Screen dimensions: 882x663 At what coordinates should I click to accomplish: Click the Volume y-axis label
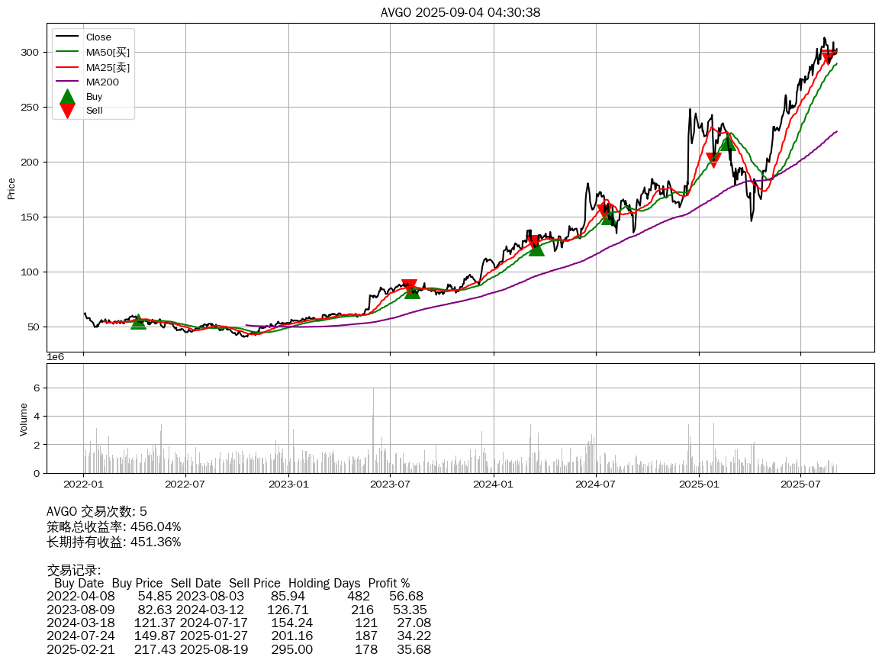(x=24, y=420)
